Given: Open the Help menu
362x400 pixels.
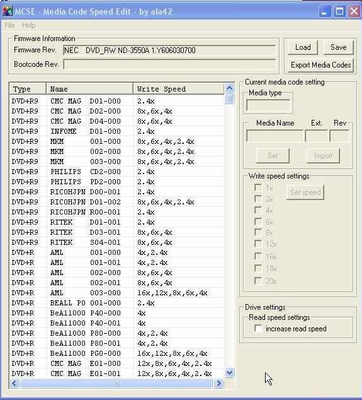Looking at the screenshot, I should (x=28, y=25).
